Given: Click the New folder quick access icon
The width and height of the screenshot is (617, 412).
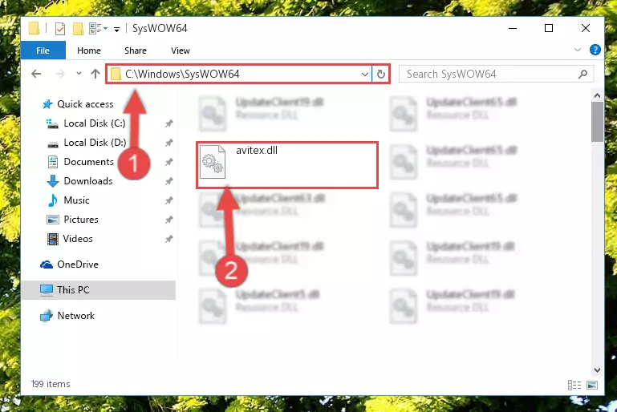Looking at the screenshot, I should click(x=78, y=29).
